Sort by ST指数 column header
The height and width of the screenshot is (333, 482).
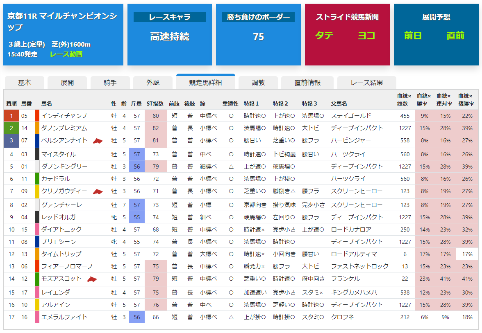click(155, 104)
